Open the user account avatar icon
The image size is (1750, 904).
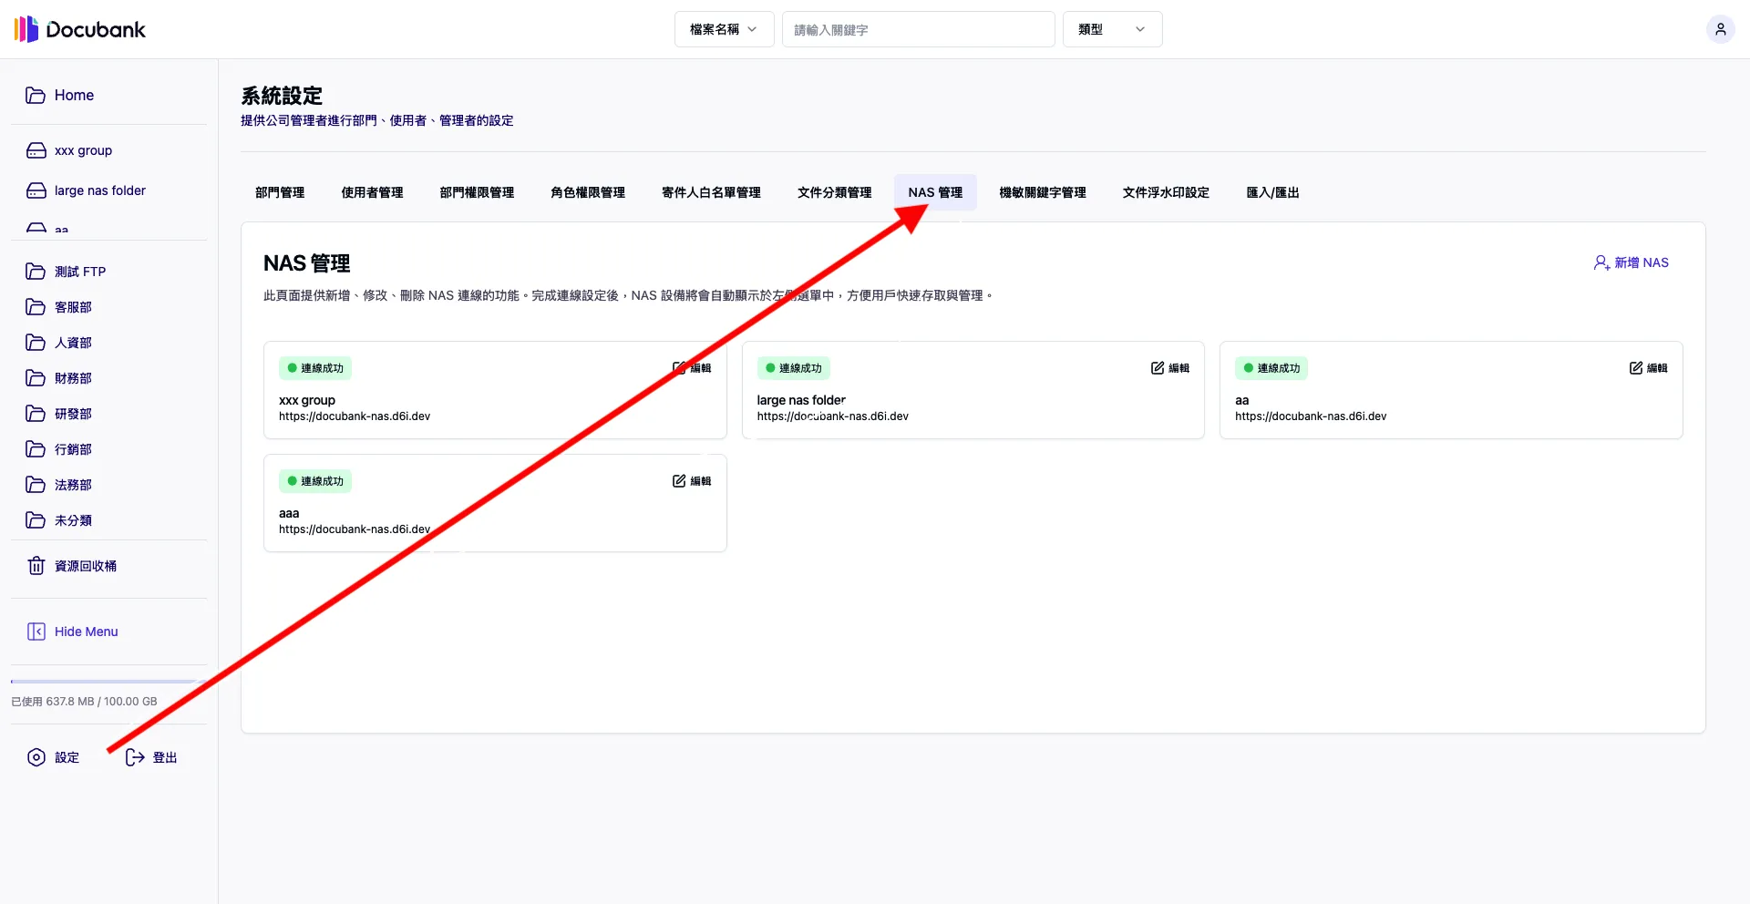point(1720,28)
